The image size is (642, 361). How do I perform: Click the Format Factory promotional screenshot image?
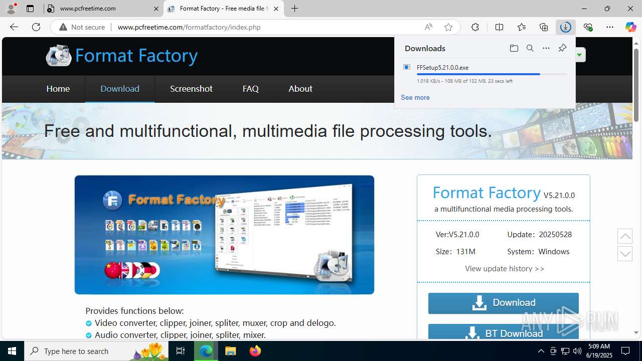224,235
